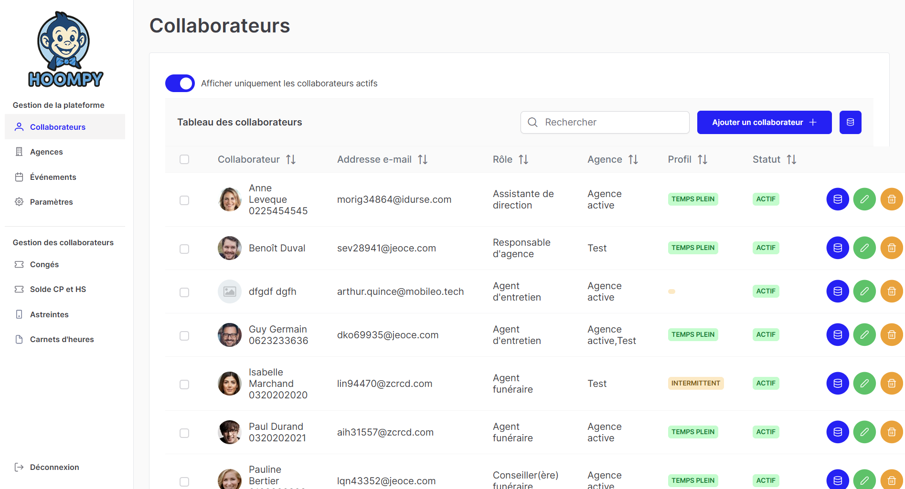
Task: Click the database icon next to Ajouter button
Action: point(850,123)
